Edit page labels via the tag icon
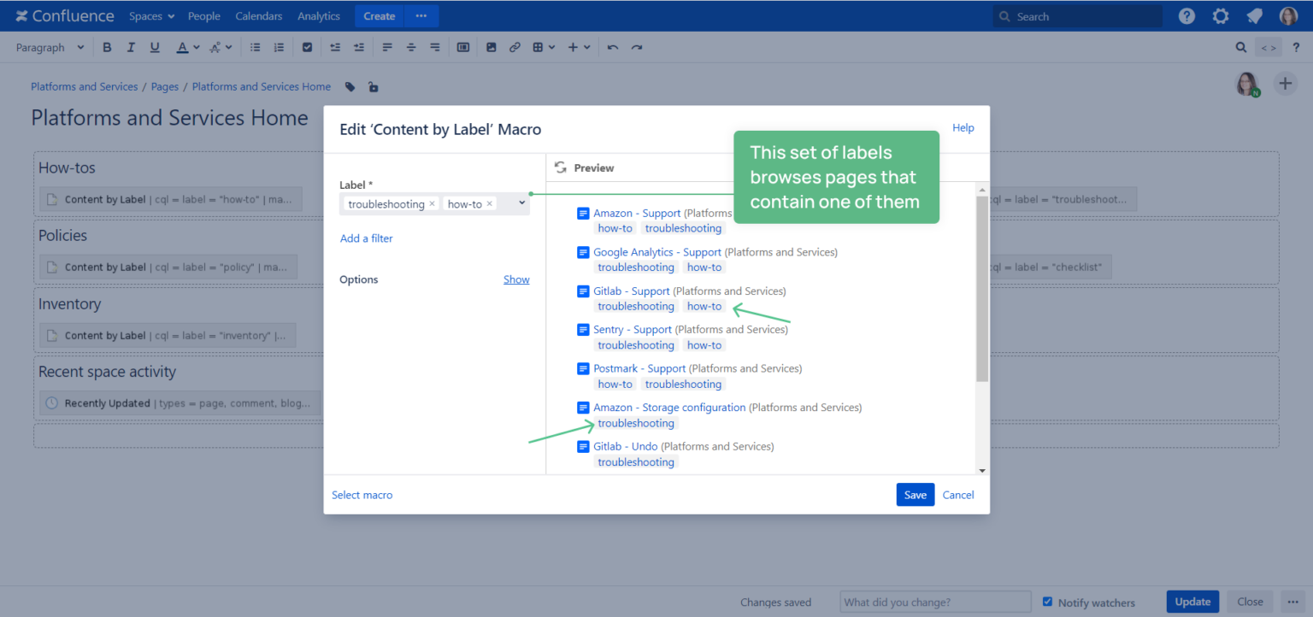 tap(350, 86)
